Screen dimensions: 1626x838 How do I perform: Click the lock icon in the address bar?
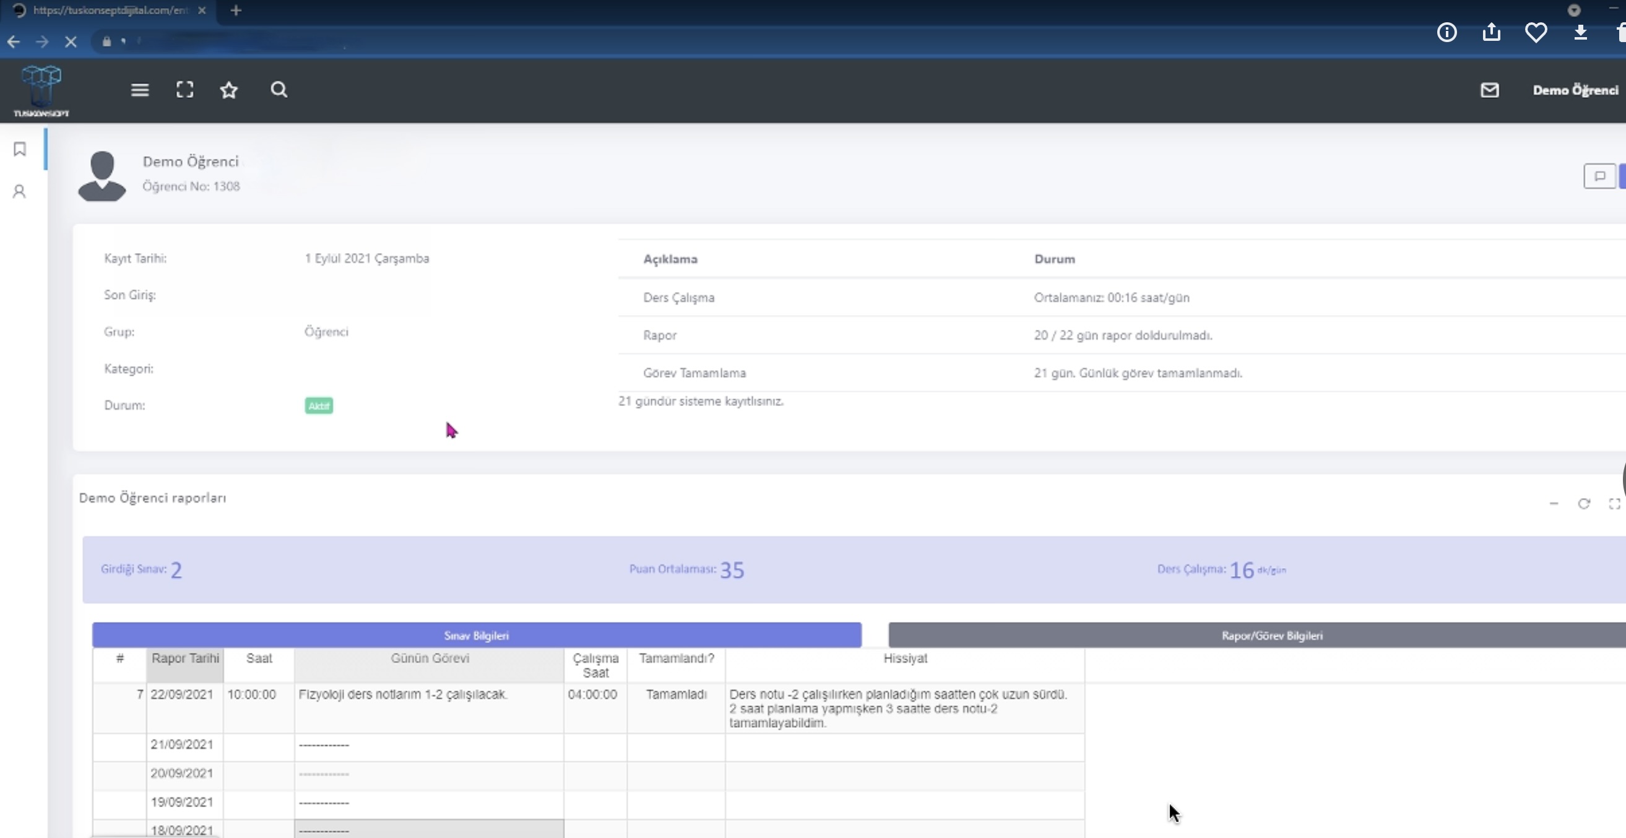coord(106,41)
